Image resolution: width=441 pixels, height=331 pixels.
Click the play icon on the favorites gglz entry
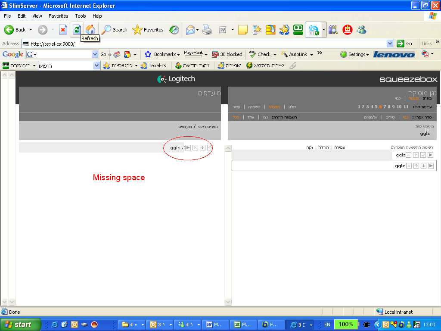point(188,148)
